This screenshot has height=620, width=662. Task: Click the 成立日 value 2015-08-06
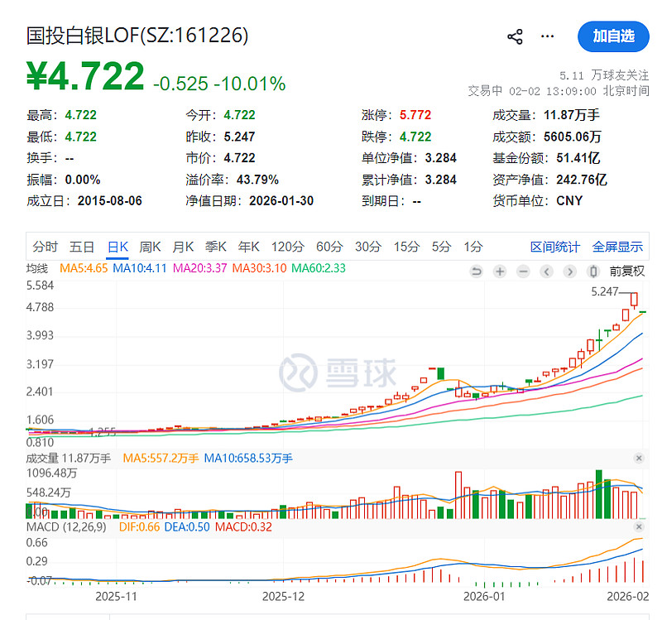coord(110,201)
